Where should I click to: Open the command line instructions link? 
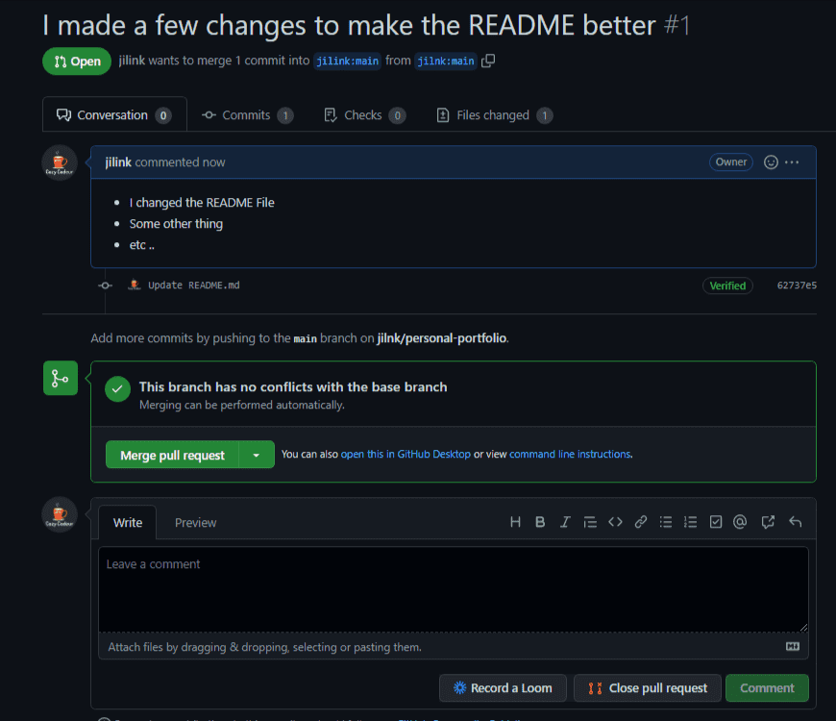[571, 455]
